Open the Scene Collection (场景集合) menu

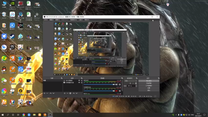[x=73, y=20]
